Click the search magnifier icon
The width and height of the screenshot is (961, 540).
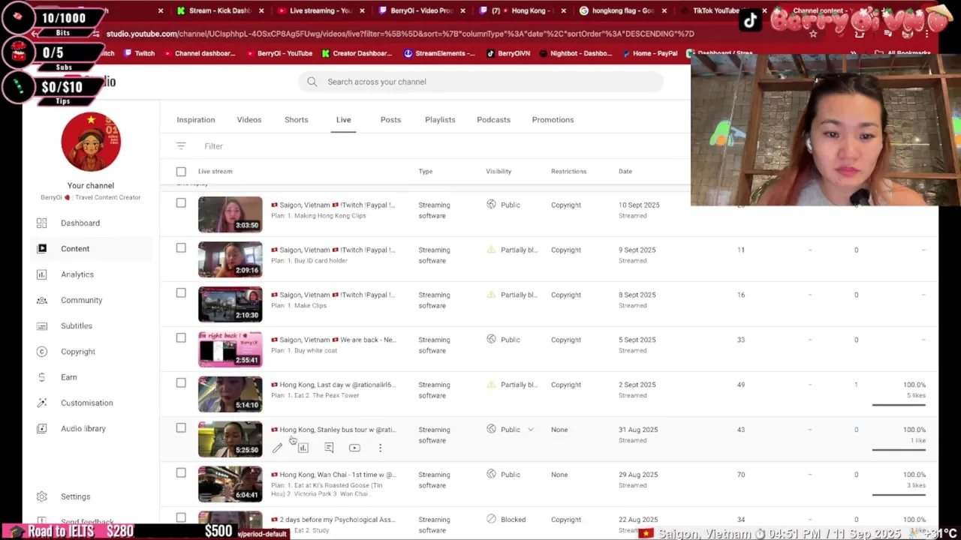312,82
